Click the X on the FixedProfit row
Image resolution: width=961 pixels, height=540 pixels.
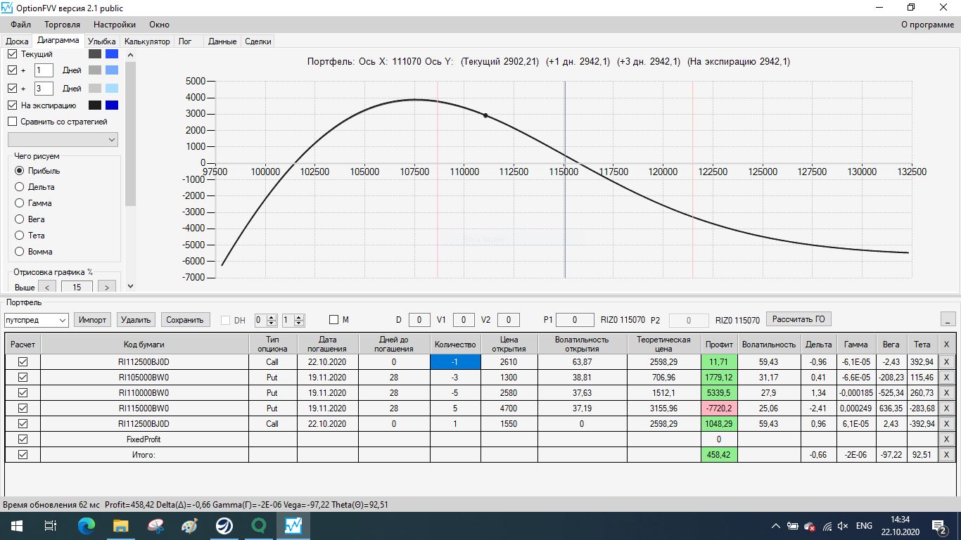[946, 439]
